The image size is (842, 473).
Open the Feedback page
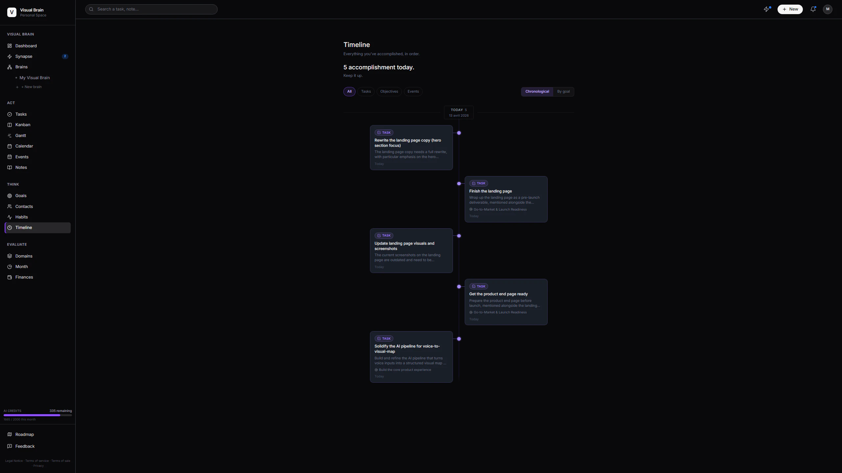[x=24, y=446]
